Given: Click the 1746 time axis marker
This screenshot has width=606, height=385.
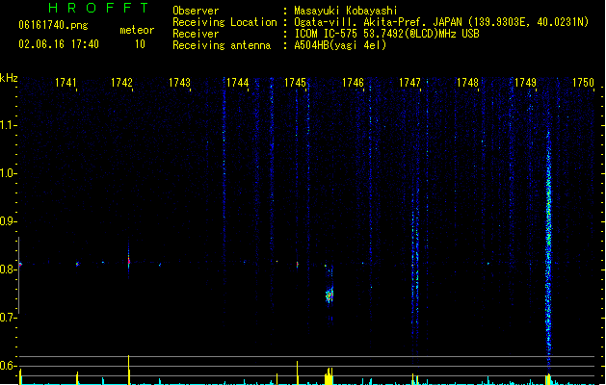Looking at the screenshot, I should (353, 83).
